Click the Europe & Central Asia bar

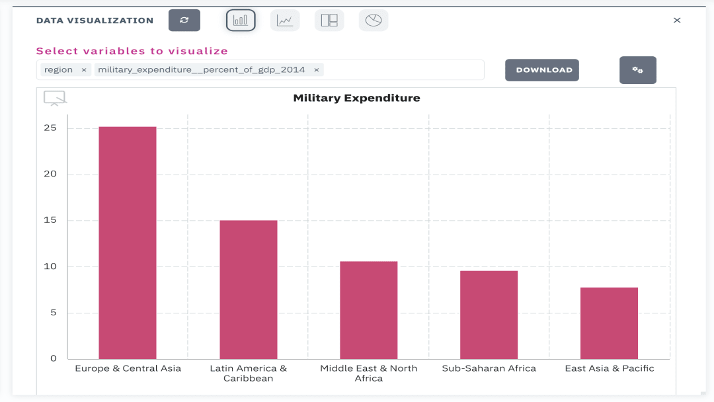[x=128, y=241]
